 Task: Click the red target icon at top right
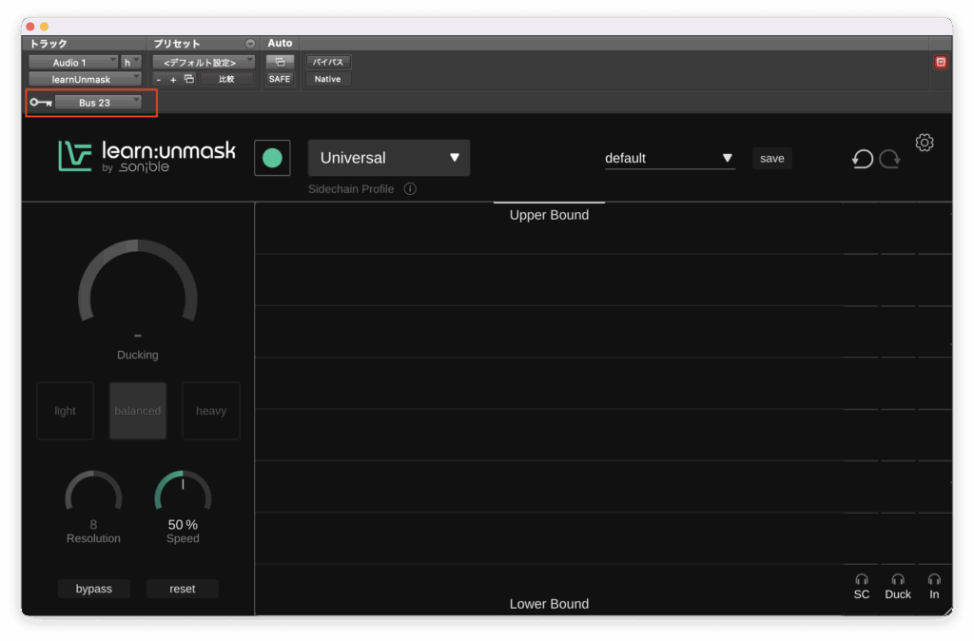coord(941,62)
